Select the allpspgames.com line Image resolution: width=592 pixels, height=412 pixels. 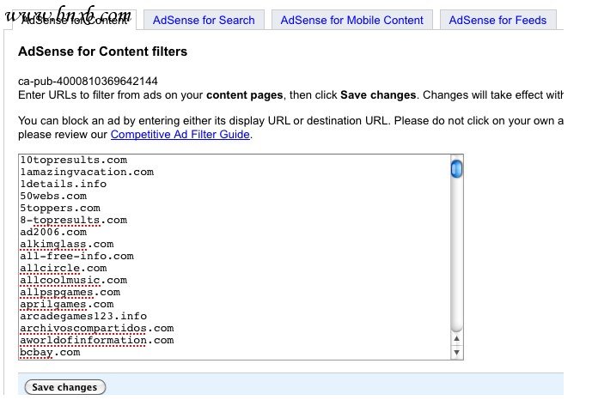point(70,293)
